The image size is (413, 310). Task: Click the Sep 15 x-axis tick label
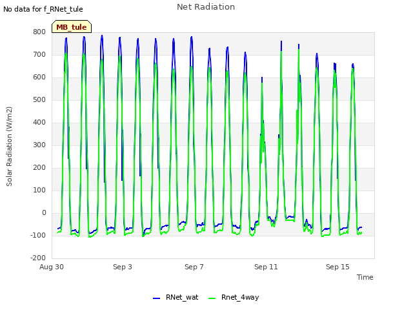(x=337, y=267)
